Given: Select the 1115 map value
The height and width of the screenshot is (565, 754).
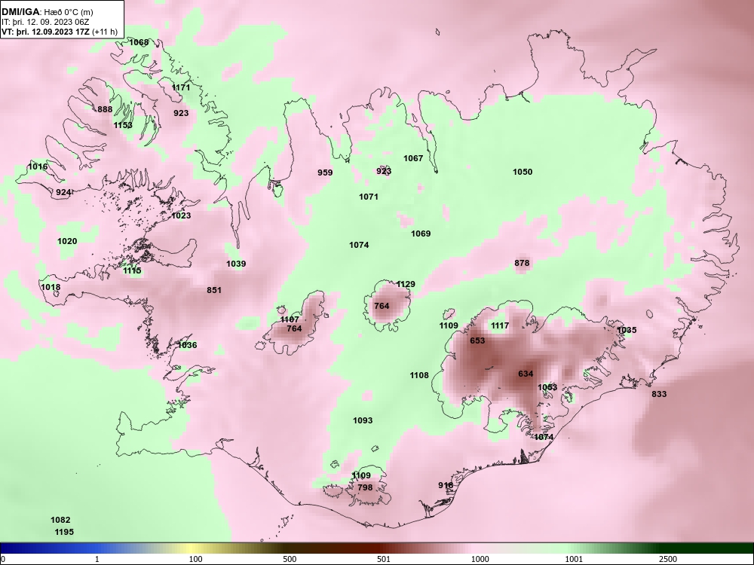Looking at the screenshot, I should 132,270.
